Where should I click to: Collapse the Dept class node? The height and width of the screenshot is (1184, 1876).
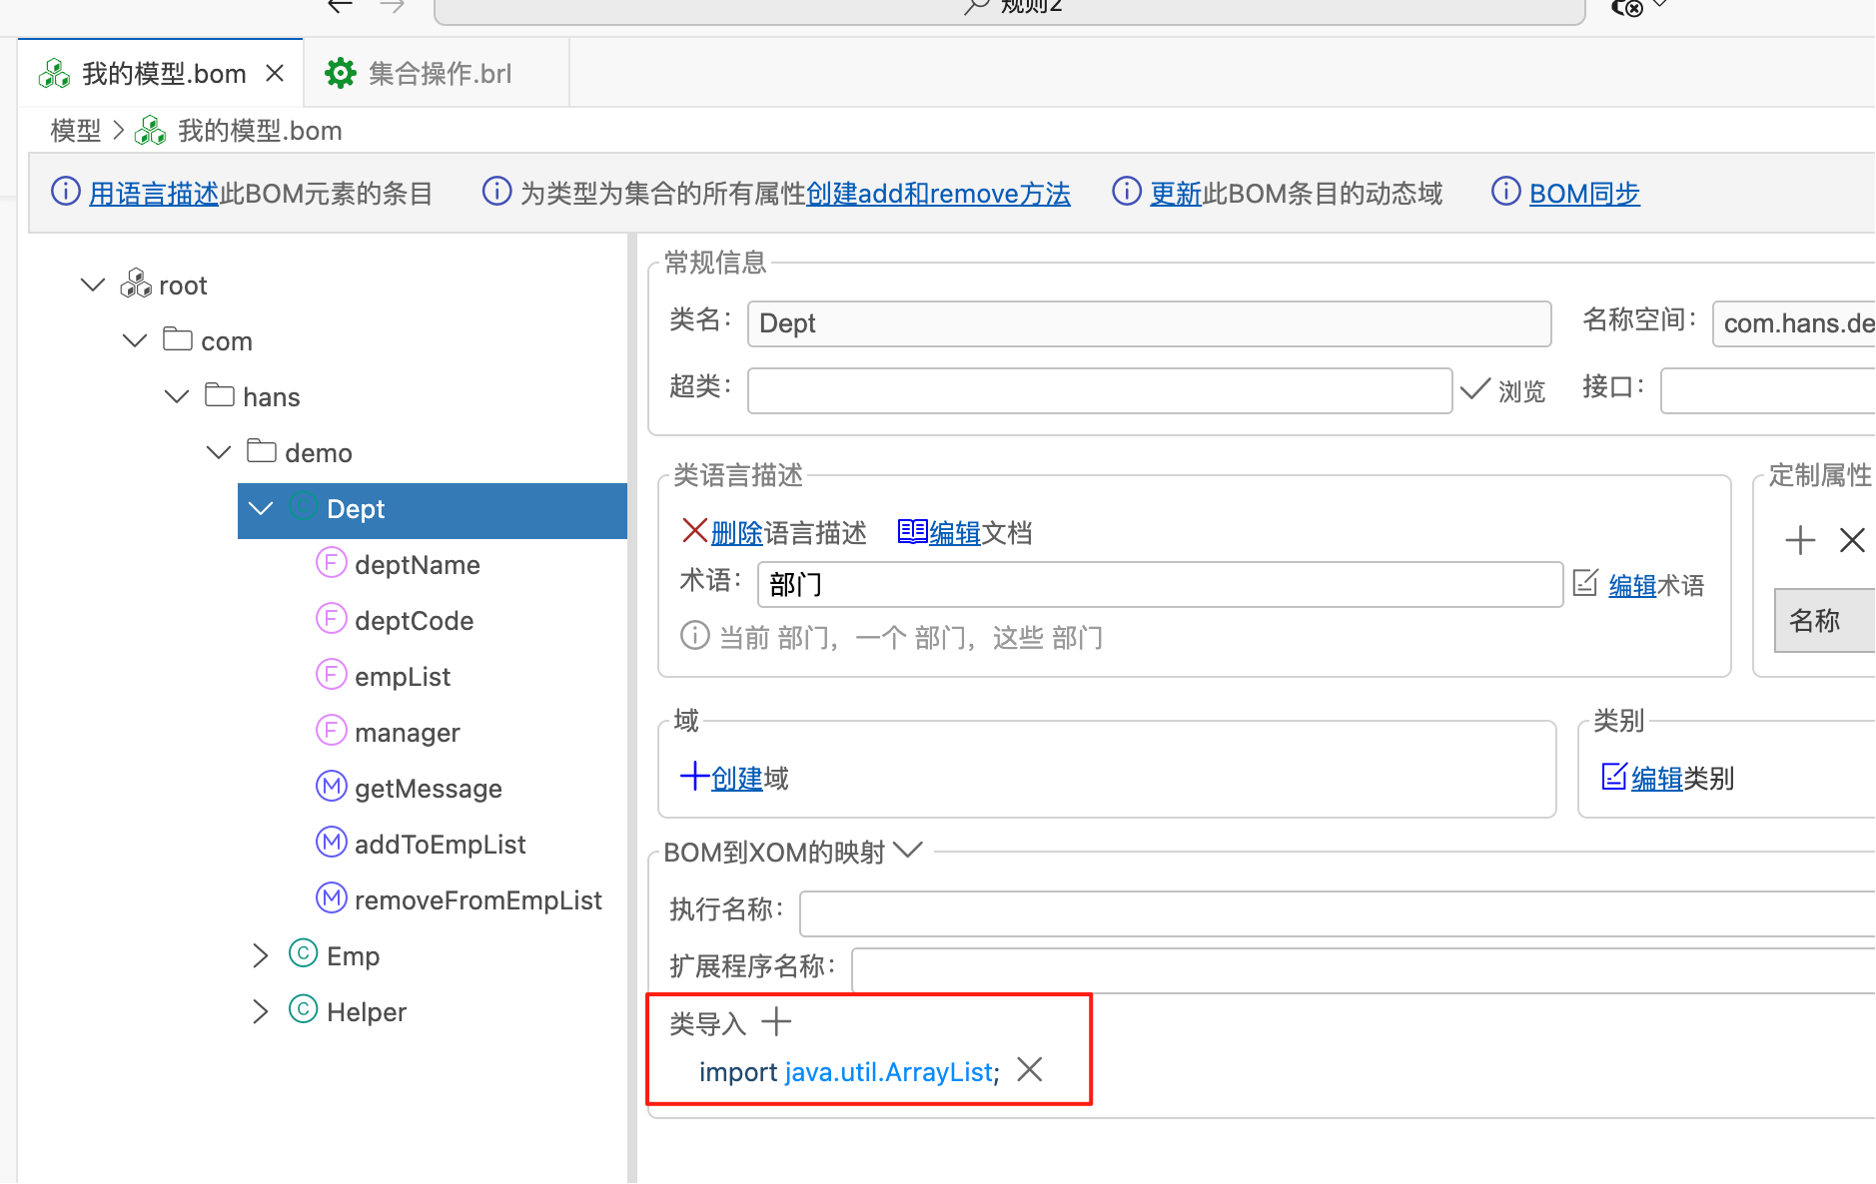click(261, 509)
